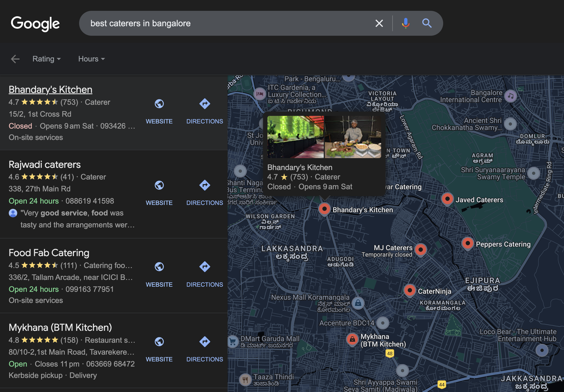564x392 pixels.
Task: Click inside the search input field
Action: [x=230, y=23]
